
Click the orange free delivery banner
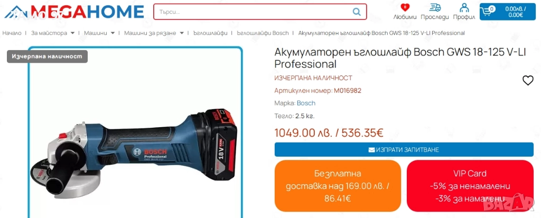pos(338,186)
